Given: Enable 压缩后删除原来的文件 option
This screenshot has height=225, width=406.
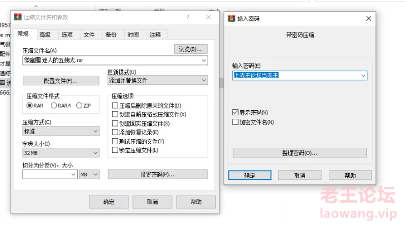Looking at the screenshot, I should pyautogui.click(x=115, y=106).
